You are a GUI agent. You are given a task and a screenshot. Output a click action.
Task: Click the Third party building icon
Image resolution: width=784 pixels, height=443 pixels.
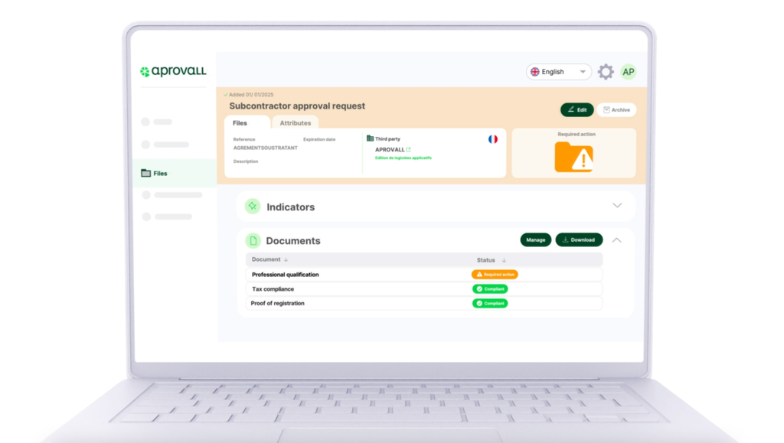pos(370,138)
